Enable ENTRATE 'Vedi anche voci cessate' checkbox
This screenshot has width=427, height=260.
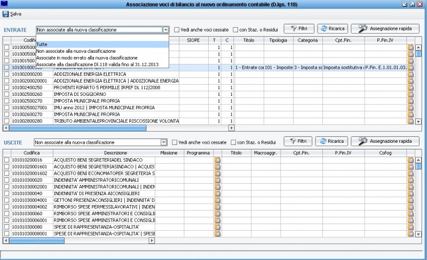click(x=177, y=30)
